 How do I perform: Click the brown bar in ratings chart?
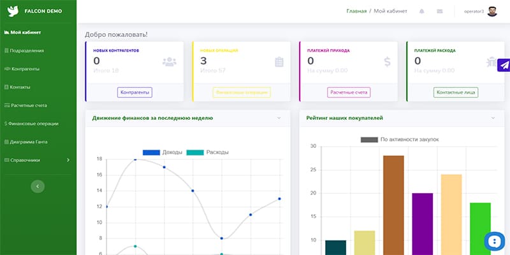(393, 204)
